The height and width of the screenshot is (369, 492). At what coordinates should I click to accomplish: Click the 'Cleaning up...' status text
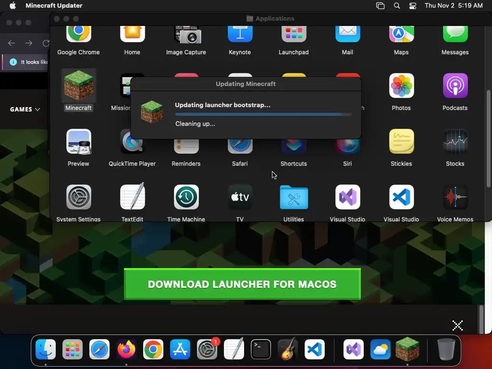(x=195, y=123)
